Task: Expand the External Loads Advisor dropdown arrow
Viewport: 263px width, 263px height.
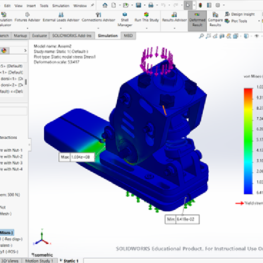Action: [61, 28]
